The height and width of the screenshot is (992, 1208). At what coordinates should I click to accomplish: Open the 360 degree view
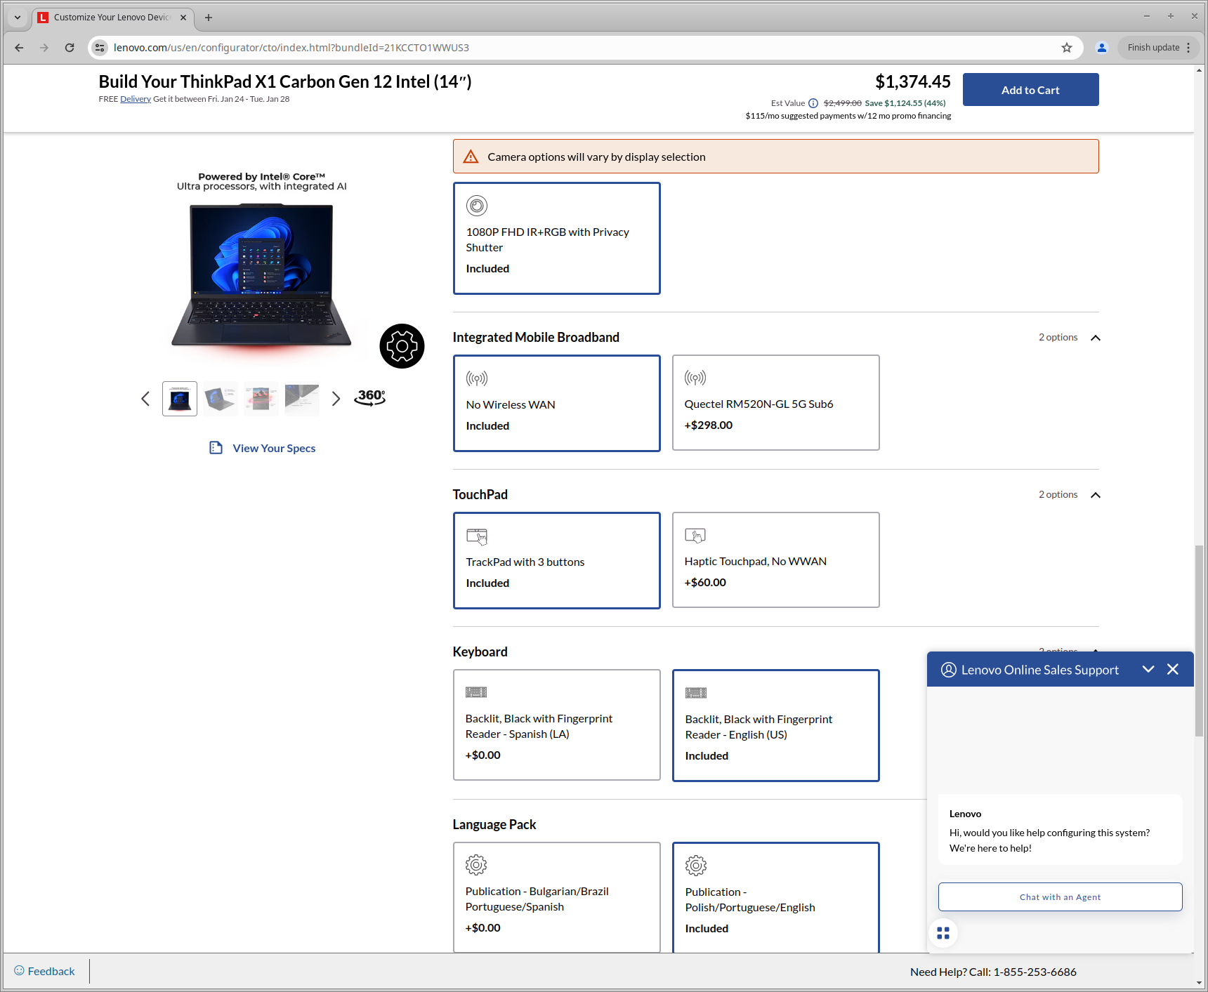point(370,398)
